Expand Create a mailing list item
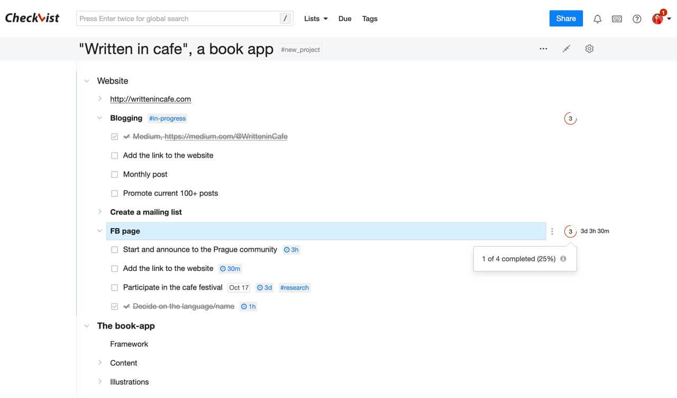The image size is (677, 398). click(100, 212)
